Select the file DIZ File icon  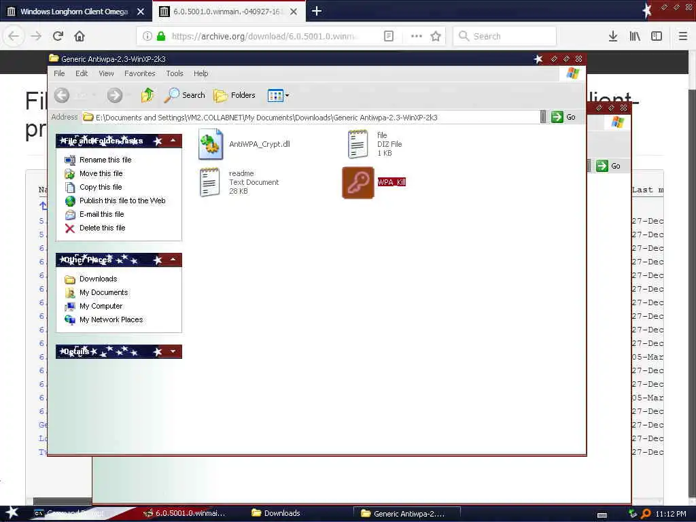tap(358, 144)
